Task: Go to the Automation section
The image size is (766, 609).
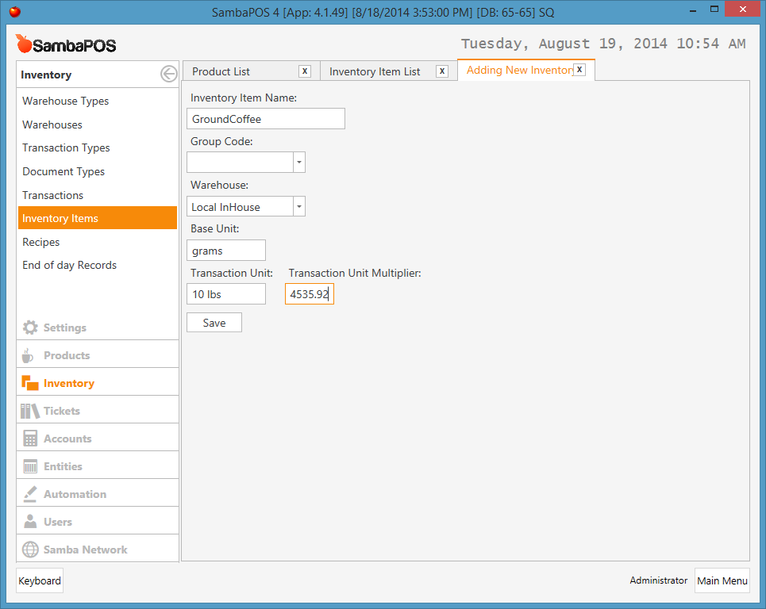Action: (x=98, y=494)
